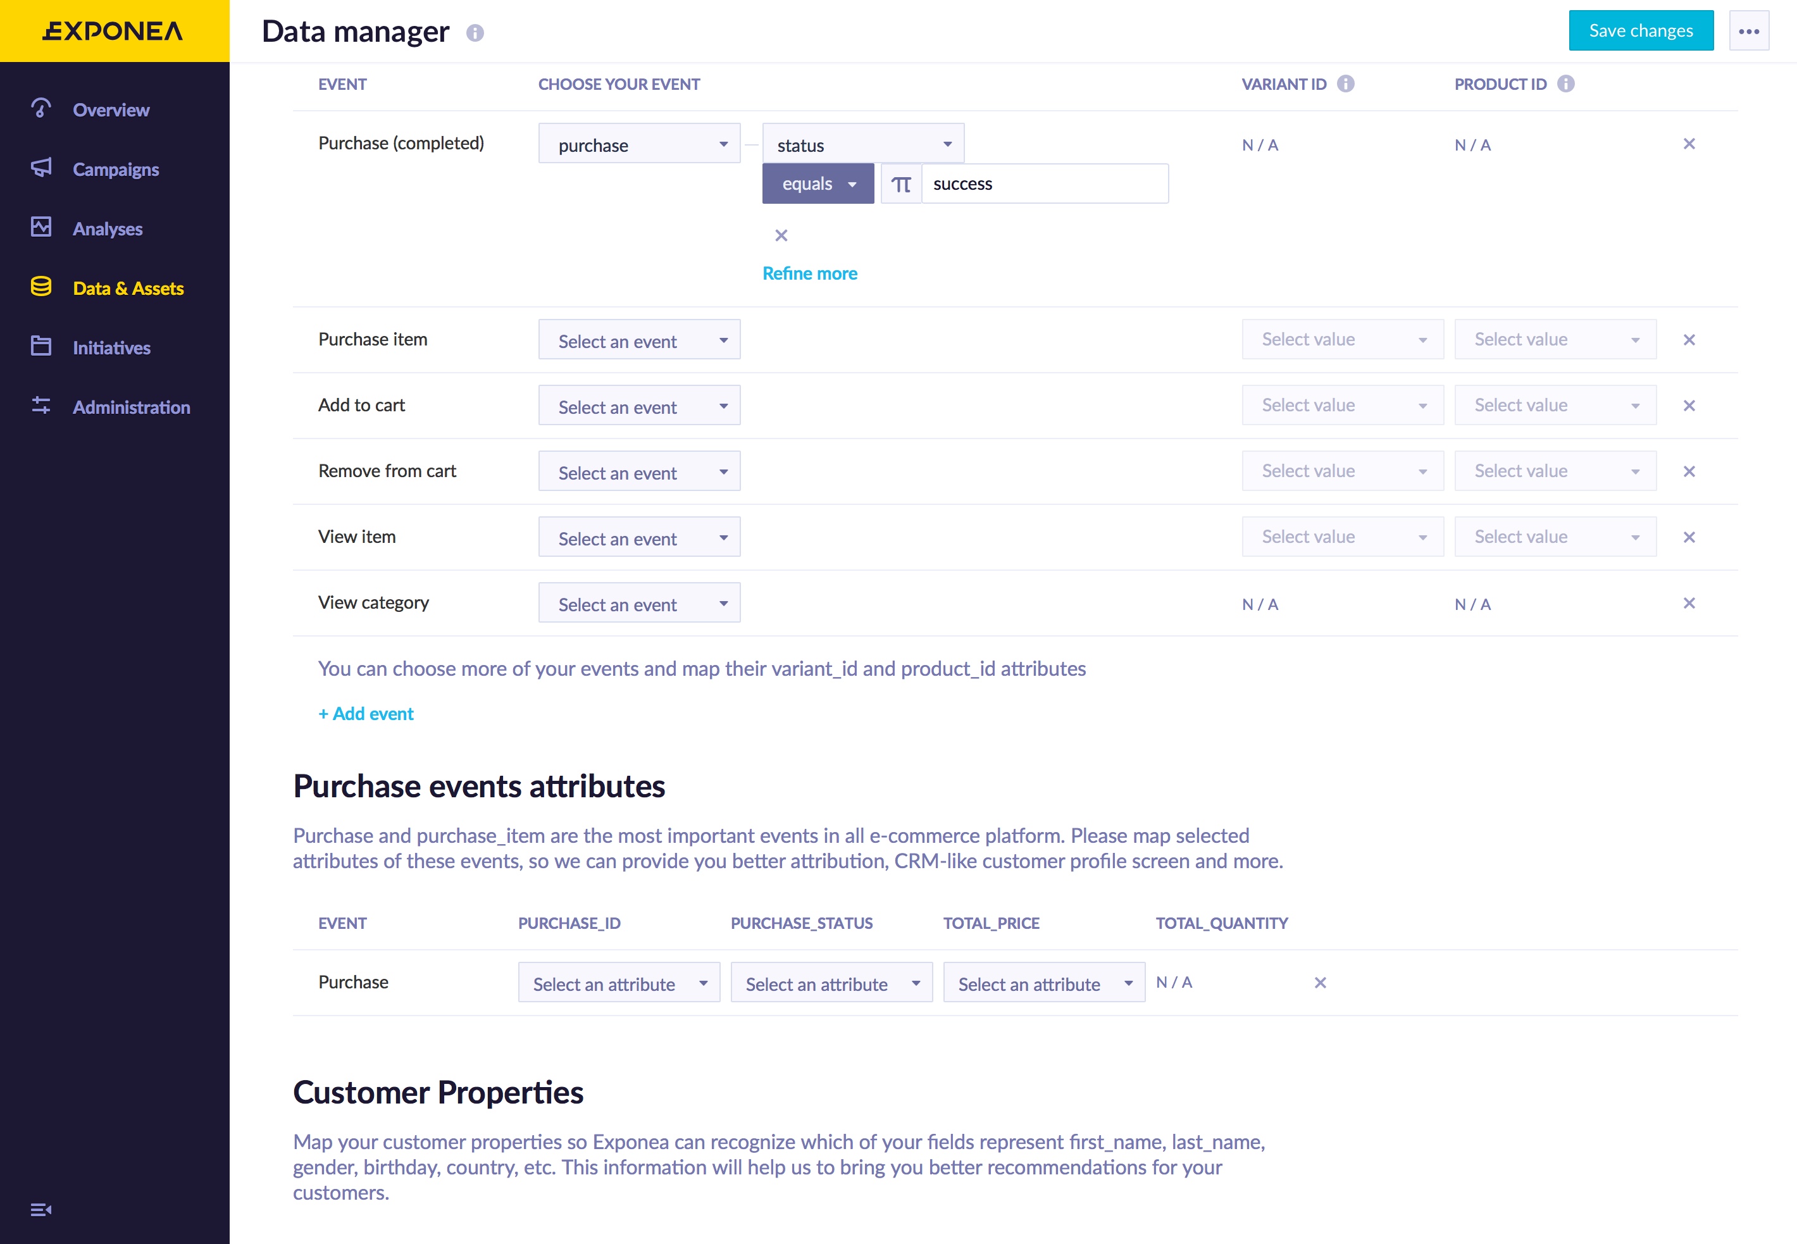Click the Data manager info icon
The width and height of the screenshot is (1797, 1244).
click(475, 33)
